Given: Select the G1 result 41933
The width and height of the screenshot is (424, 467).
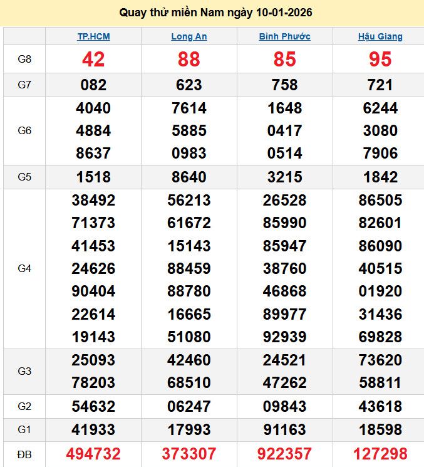Looking at the screenshot, I should coord(93,430).
